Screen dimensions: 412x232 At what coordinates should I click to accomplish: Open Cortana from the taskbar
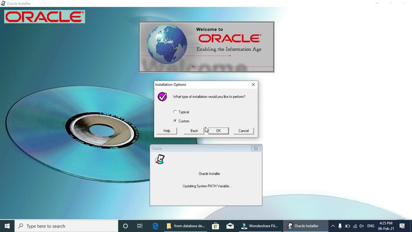(126, 226)
